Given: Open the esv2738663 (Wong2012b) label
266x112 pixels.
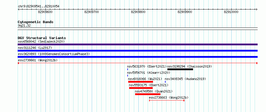Looking at the screenshot, I should [x=169, y=97].
